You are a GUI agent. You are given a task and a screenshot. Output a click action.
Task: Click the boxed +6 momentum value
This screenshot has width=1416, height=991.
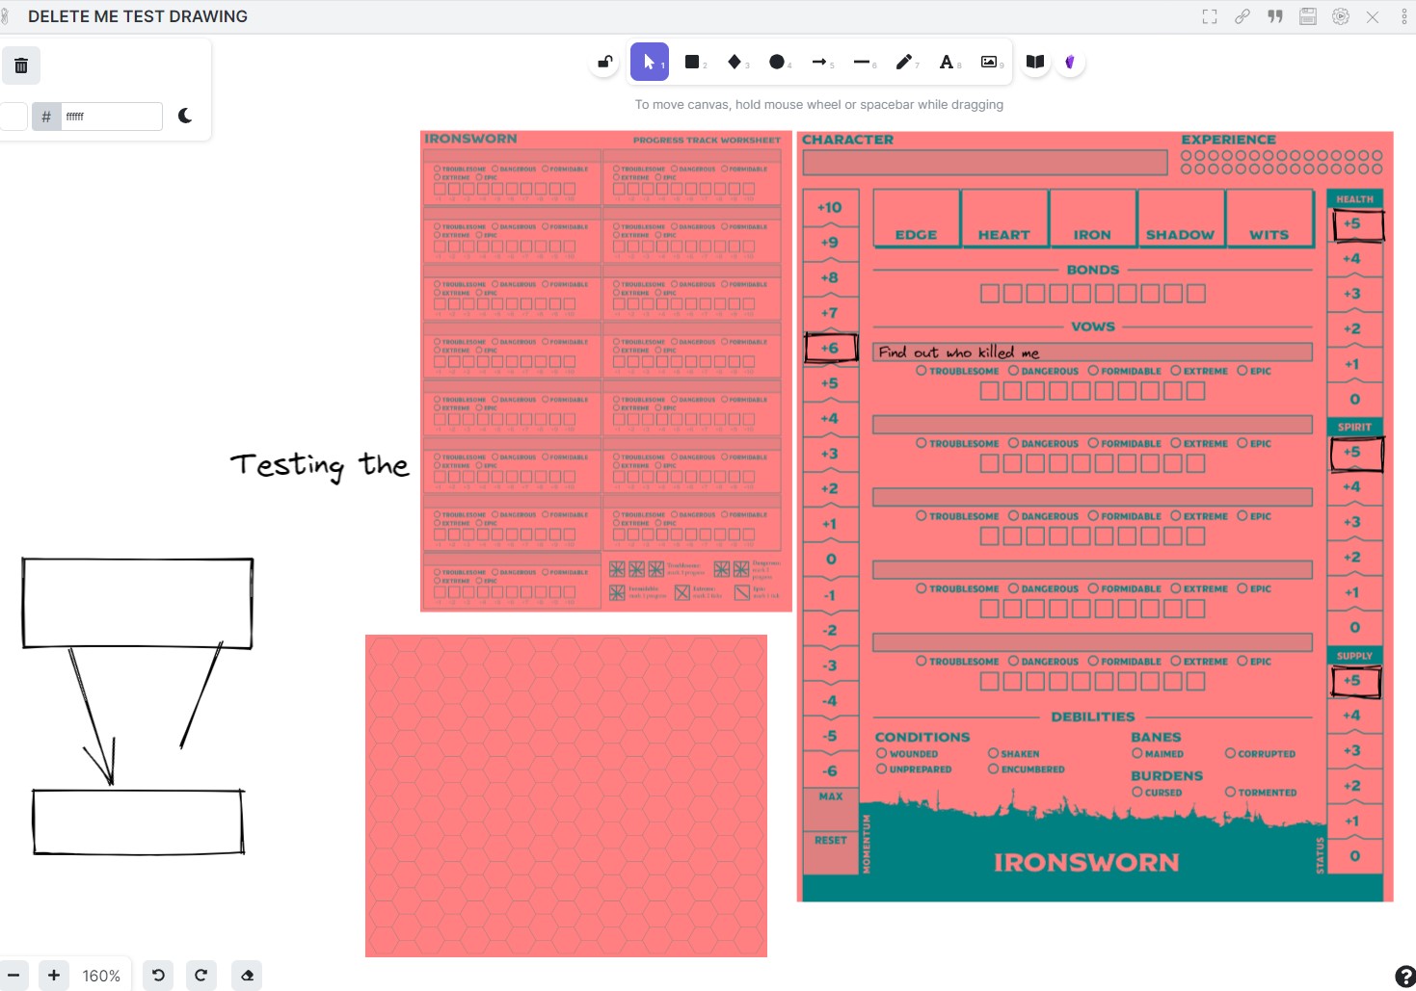point(830,348)
